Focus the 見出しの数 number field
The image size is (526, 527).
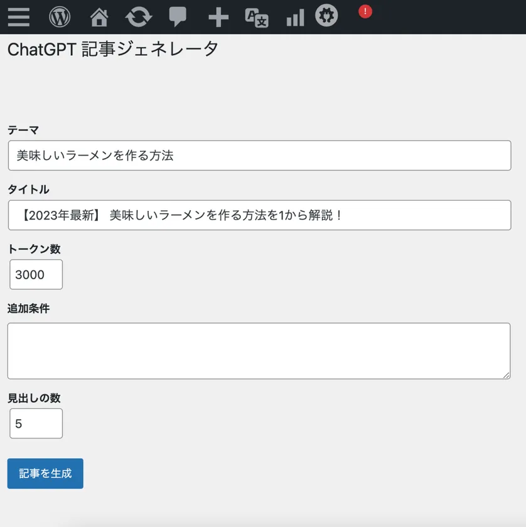(36, 423)
